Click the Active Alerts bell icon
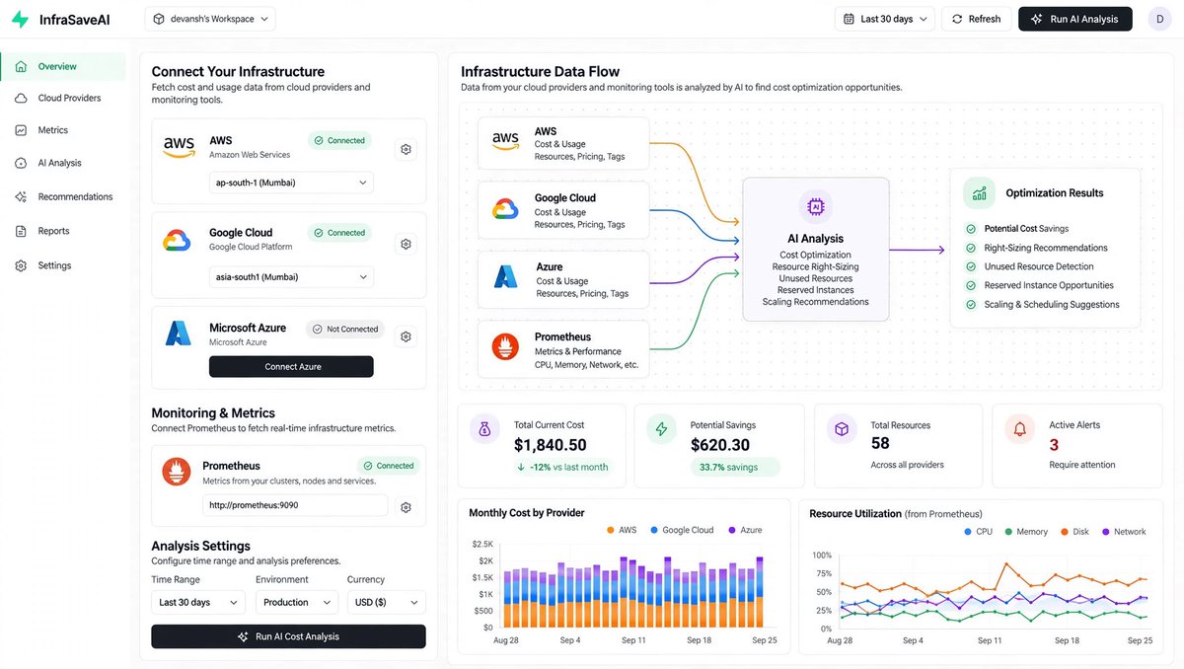Screen dimensions: 1184x669 (x=1020, y=429)
